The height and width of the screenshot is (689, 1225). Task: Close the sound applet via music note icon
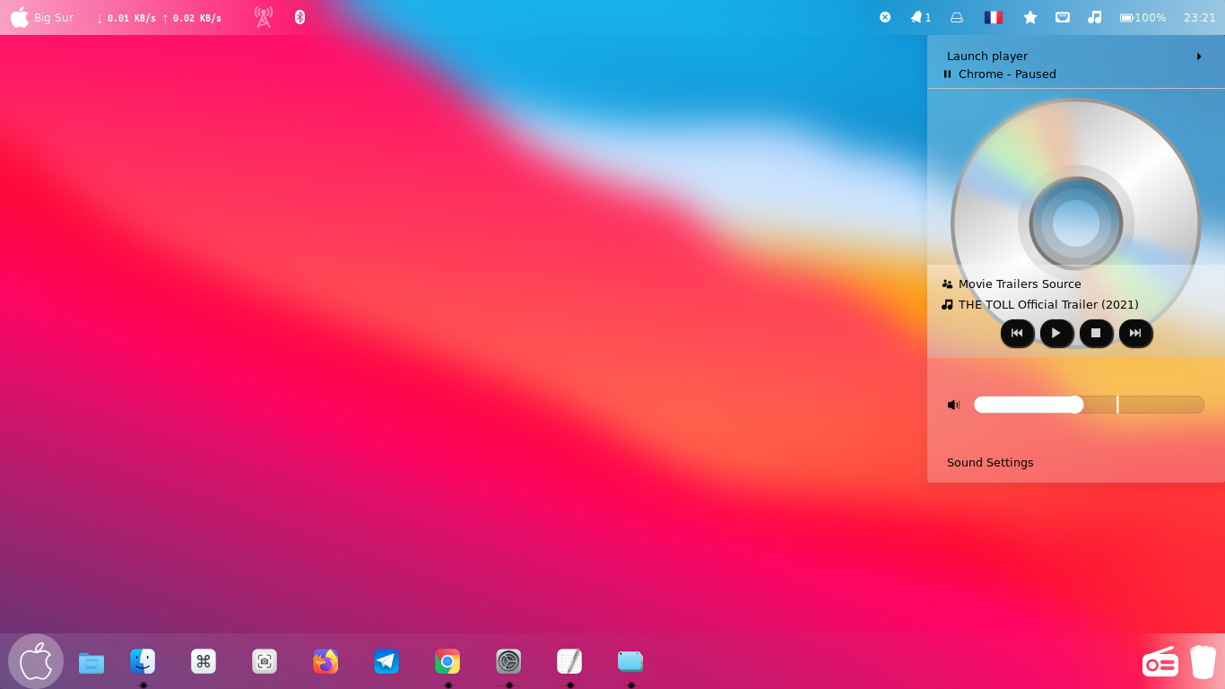pos(1094,17)
